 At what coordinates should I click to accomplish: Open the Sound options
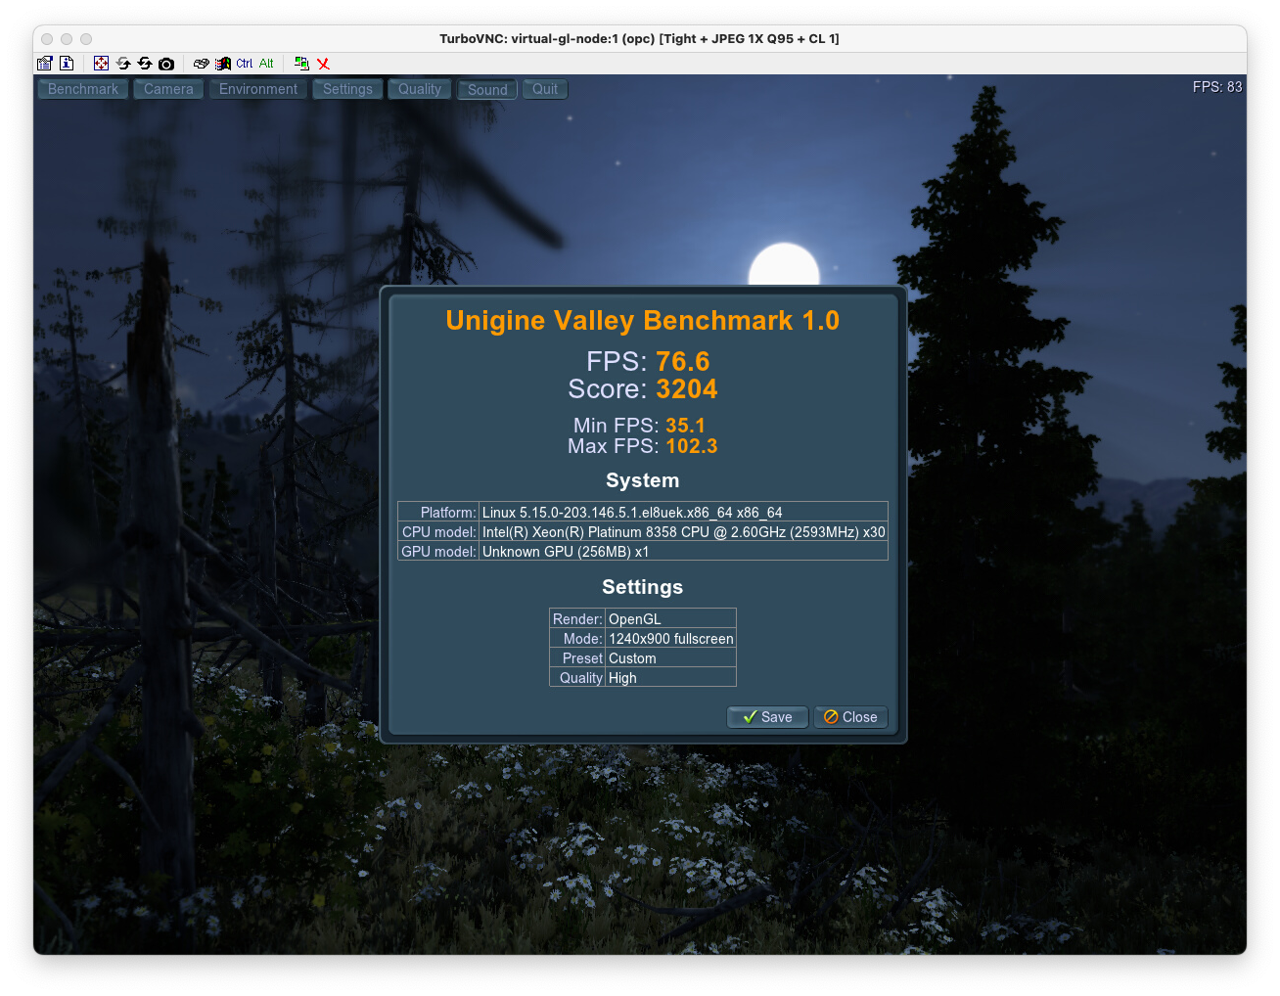click(486, 89)
